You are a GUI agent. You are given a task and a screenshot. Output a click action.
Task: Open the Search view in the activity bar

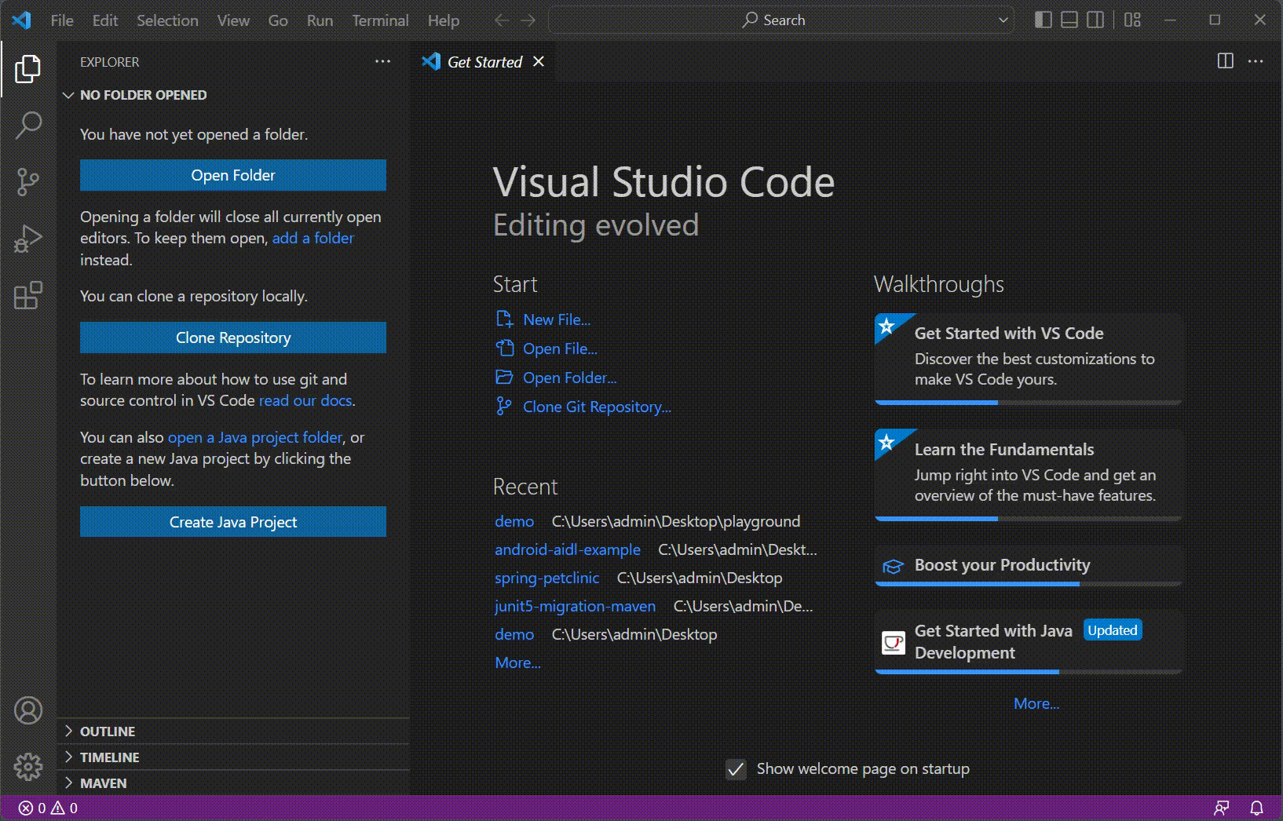click(28, 125)
